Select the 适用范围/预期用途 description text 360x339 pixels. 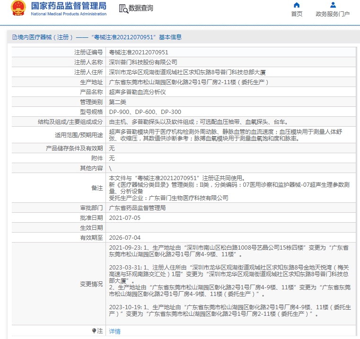pyautogui.click(x=226, y=135)
